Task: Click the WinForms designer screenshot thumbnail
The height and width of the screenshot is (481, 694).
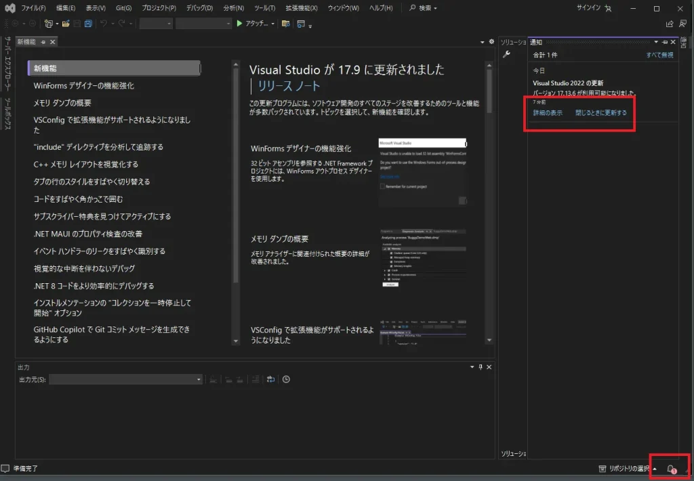Action: coord(423,172)
